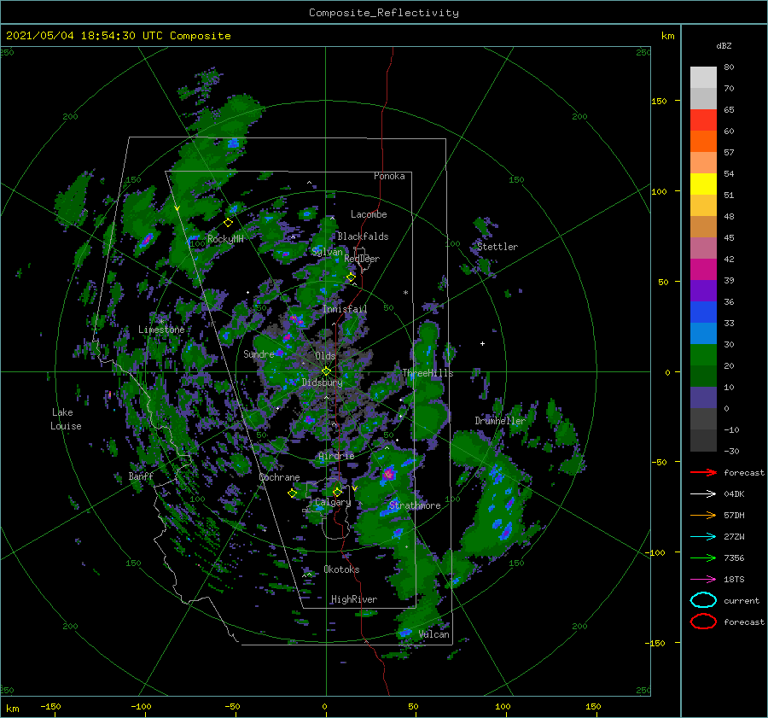768x718 pixels.
Task: Click the yellow radar site marker near Didsbury
Action: point(326,371)
